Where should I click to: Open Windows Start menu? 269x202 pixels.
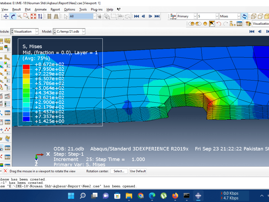point(71,196)
